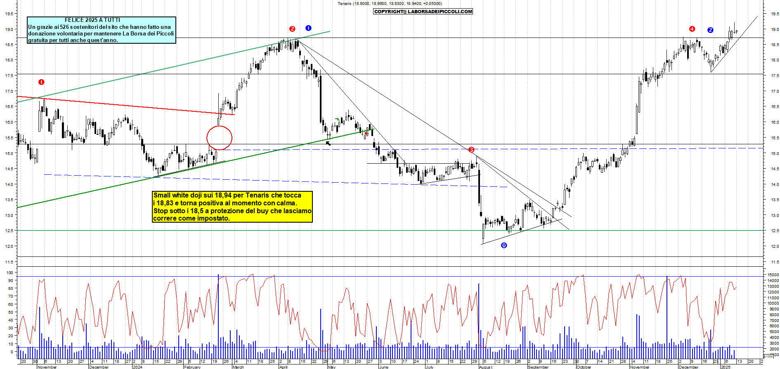Click the '100' oscillator scale value
Image resolution: width=780 pixels, height=369 pixels.
10,273
